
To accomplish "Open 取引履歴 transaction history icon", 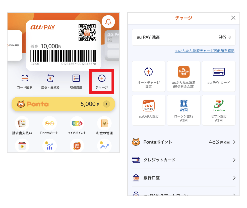I will pyautogui.click(x=76, y=78).
